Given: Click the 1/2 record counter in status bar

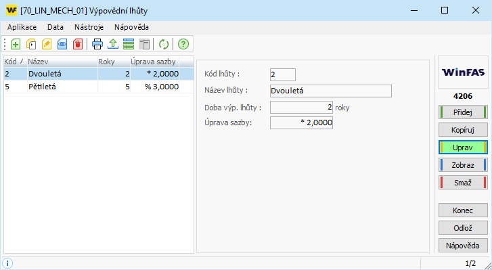Looking at the screenshot, I should click(x=470, y=263).
